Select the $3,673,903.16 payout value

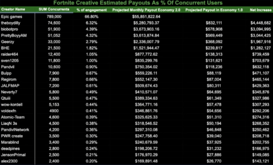click(x=146, y=29)
